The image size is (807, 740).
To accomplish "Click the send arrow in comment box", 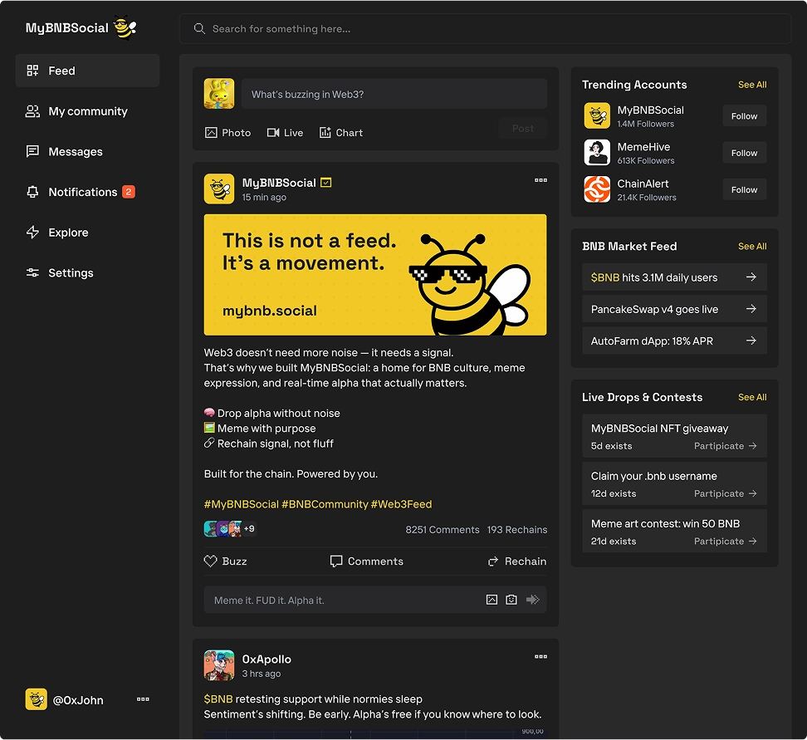I will [x=533, y=600].
